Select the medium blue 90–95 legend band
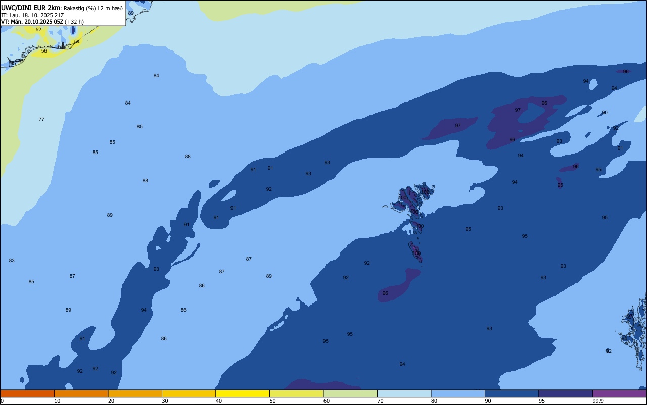 (x=512, y=393)
